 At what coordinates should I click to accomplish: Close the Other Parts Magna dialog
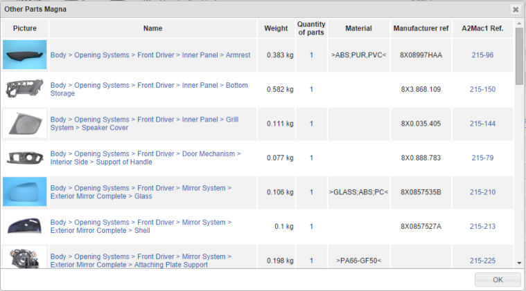coord(516,10)
